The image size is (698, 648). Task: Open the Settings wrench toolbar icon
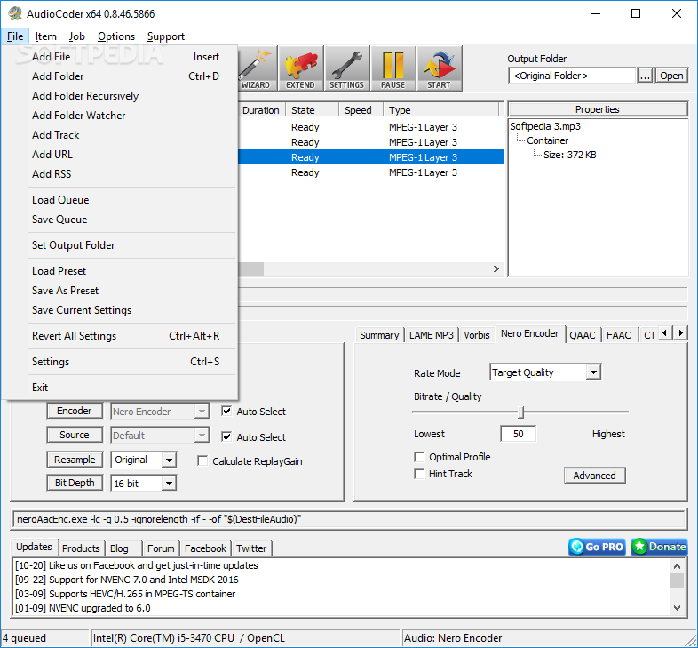pyautogui.click(x=346, y=68)
